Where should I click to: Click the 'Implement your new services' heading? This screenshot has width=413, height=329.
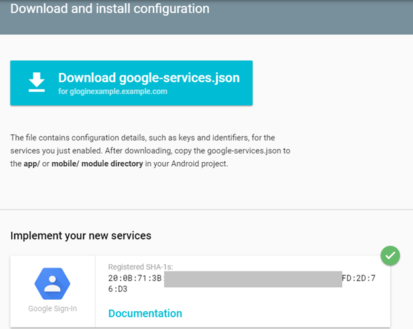coord(81,236)
